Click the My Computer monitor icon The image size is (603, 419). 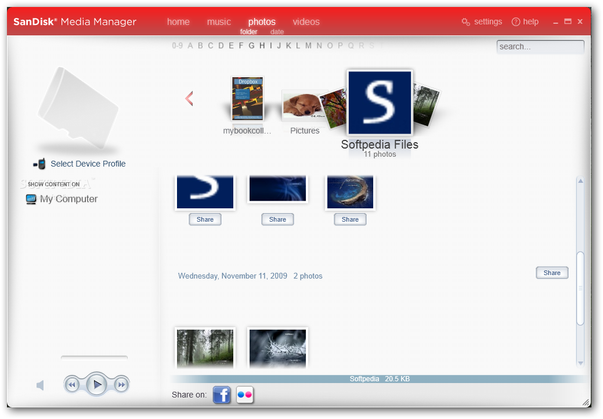click(31, 199)
